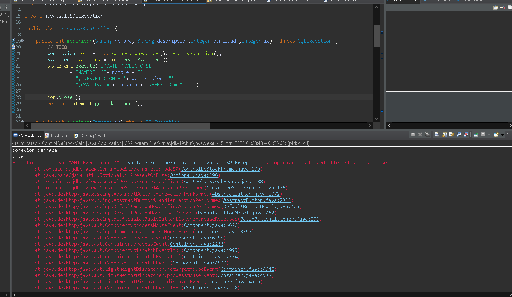Open ControlDeStockFrame.java:156 stack trace link
Image resolution: width=512 pixels, height=297 pixels.
[x=246, y=188]
